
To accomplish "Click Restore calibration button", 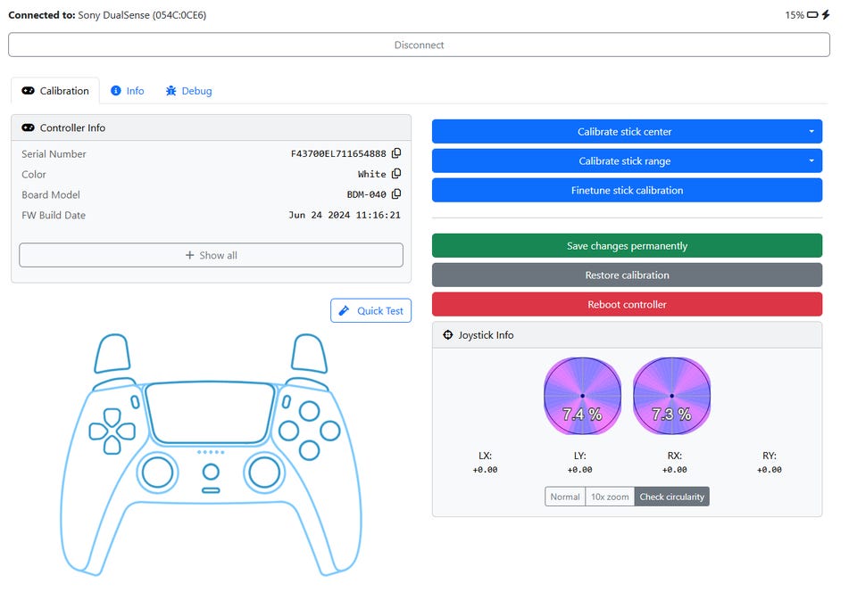I will point(627,275).
